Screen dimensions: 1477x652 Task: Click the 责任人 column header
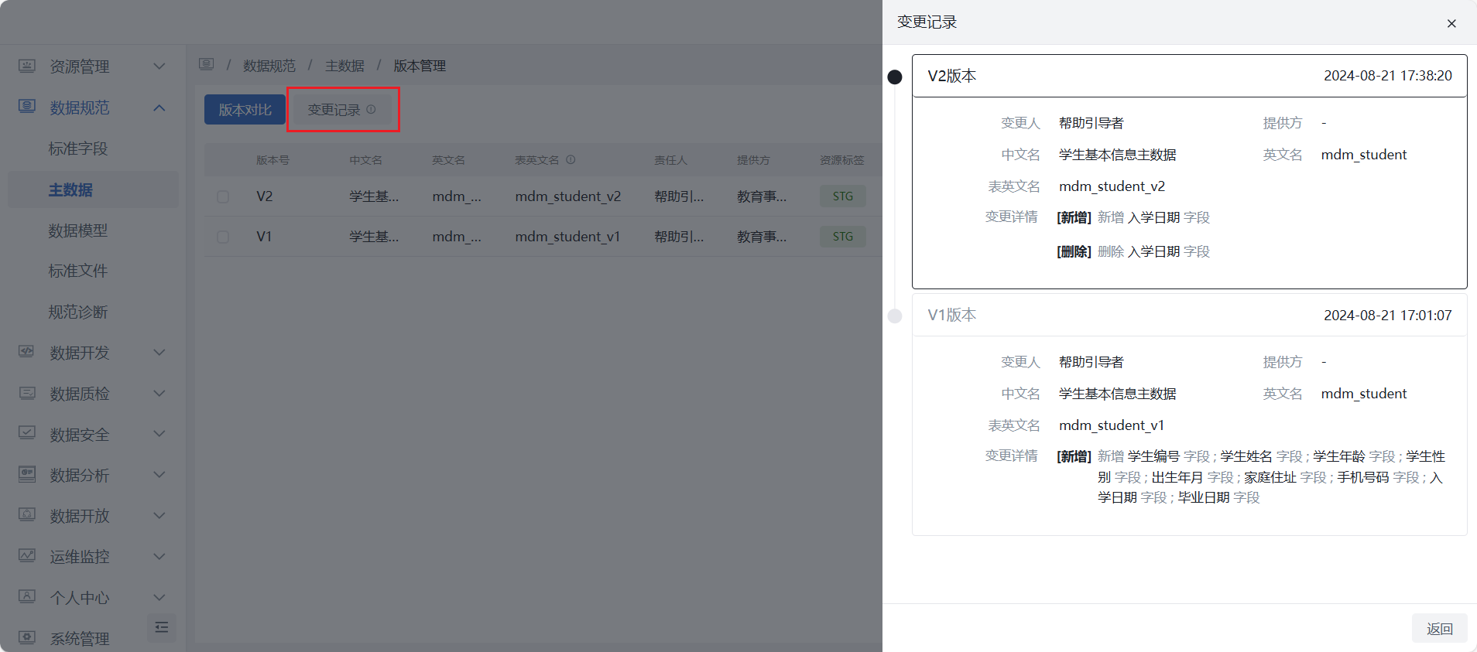(670, 160)
